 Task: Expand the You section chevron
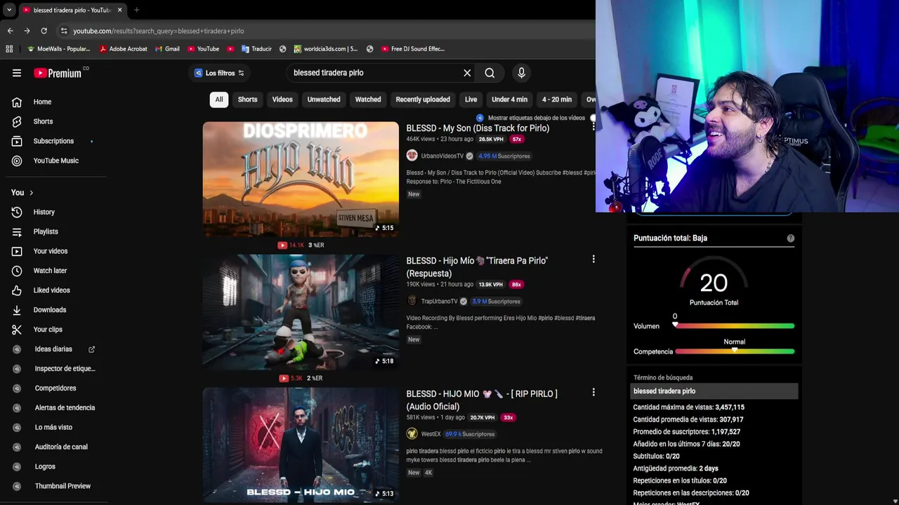[x=31, y=193]
